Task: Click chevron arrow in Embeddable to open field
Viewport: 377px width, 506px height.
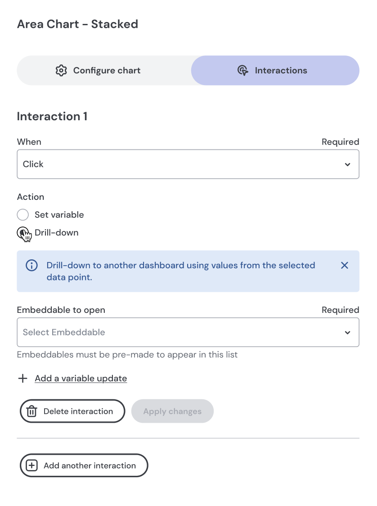Action: (x=347, y=333)
